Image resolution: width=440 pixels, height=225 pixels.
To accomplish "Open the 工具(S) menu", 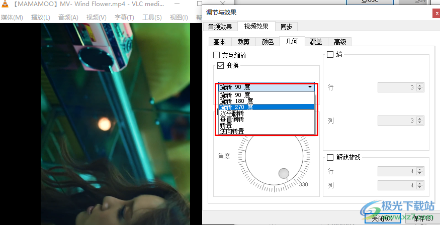I will pyautogui.click(x=152, y=18).
